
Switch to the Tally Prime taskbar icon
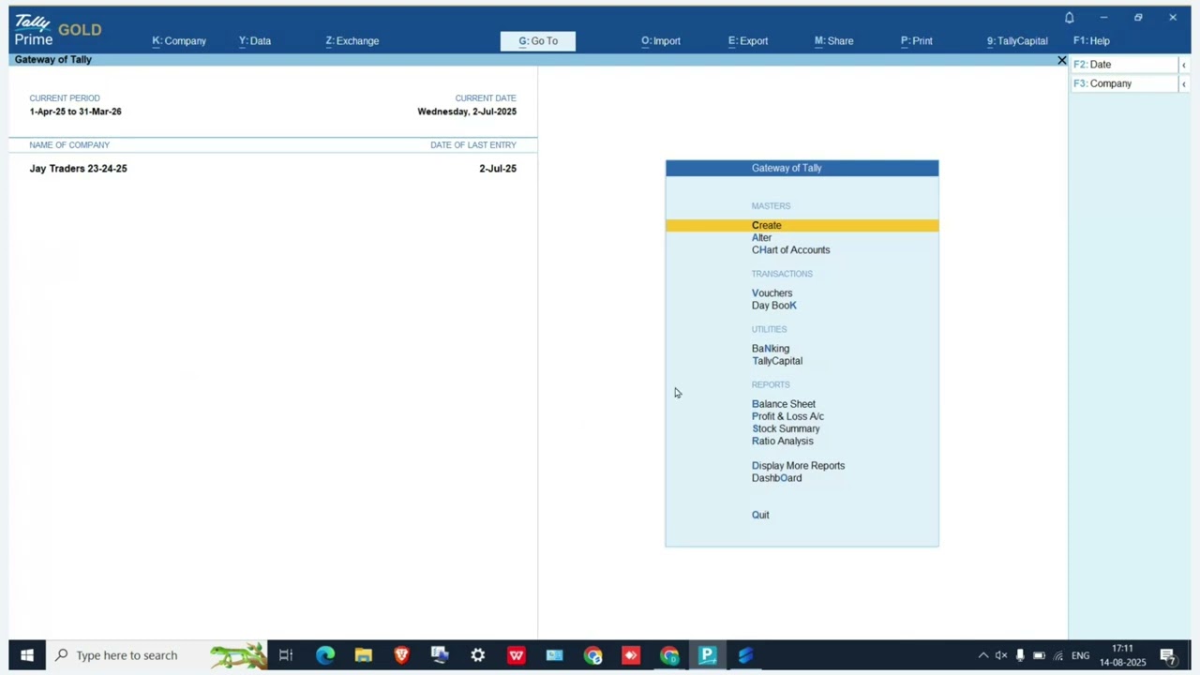click(707, 655)
